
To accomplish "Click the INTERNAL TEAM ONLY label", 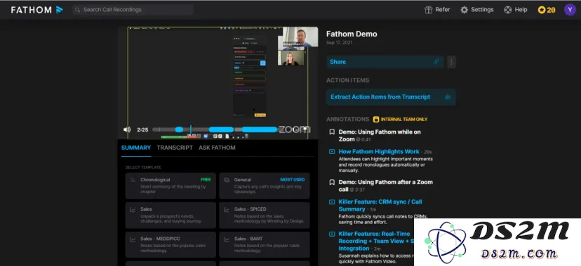I will tap(404, 119).
